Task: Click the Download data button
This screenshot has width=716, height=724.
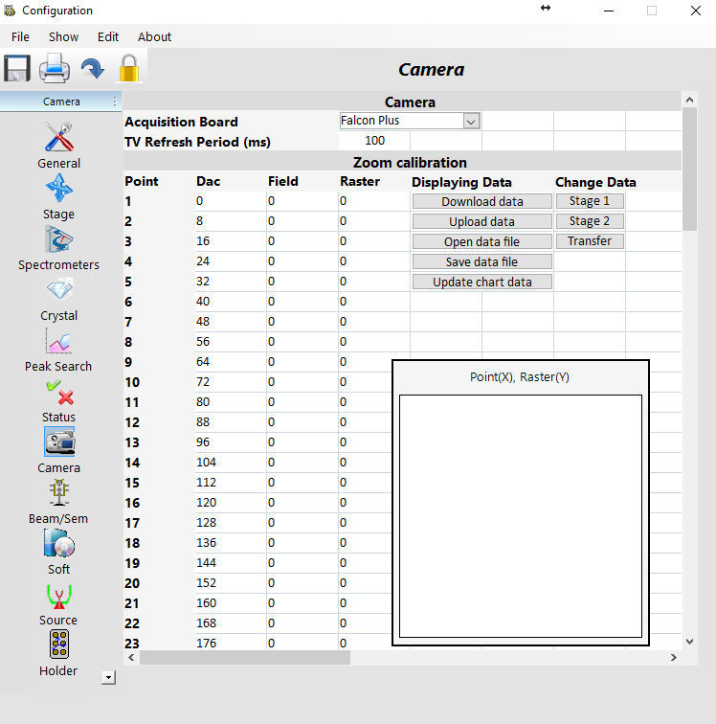Action: (482, 202)
